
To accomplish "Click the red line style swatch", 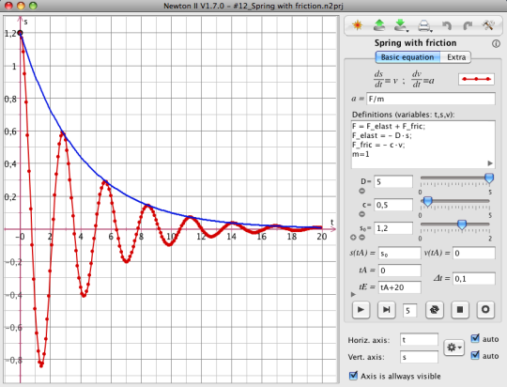I will (476, 79).
